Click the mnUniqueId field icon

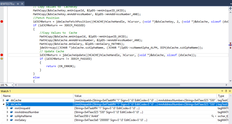pos(11,108)
